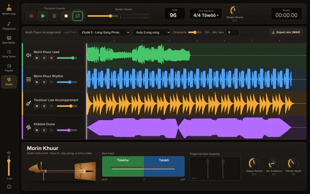The image size is (310, 194).
Task: Click the top Steppe Reverb knob
Action: (235, 10)
